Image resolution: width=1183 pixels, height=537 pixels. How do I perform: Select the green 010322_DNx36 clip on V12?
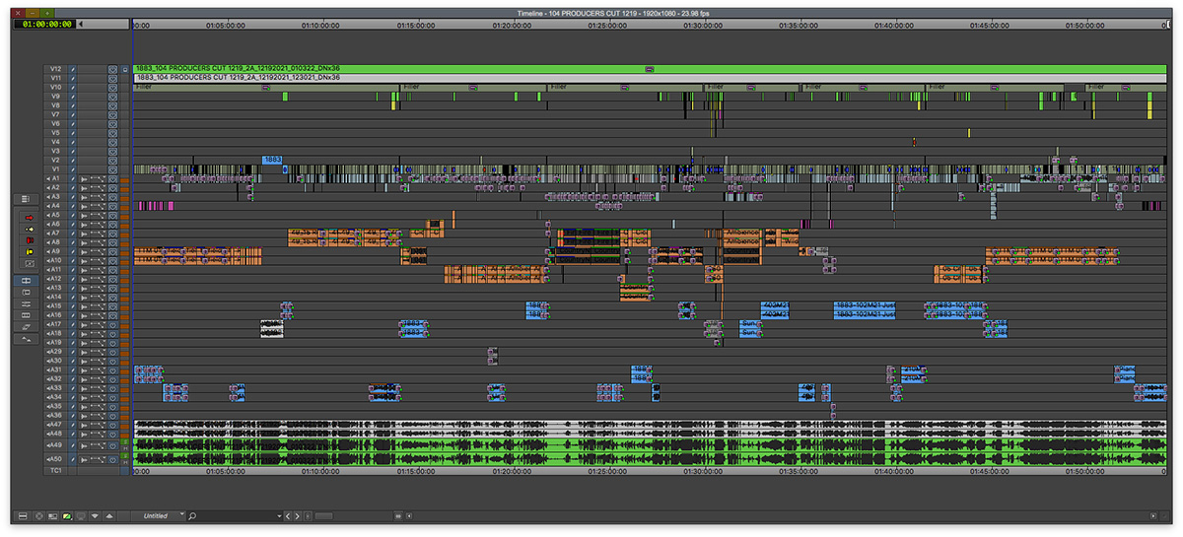(649, 69)
